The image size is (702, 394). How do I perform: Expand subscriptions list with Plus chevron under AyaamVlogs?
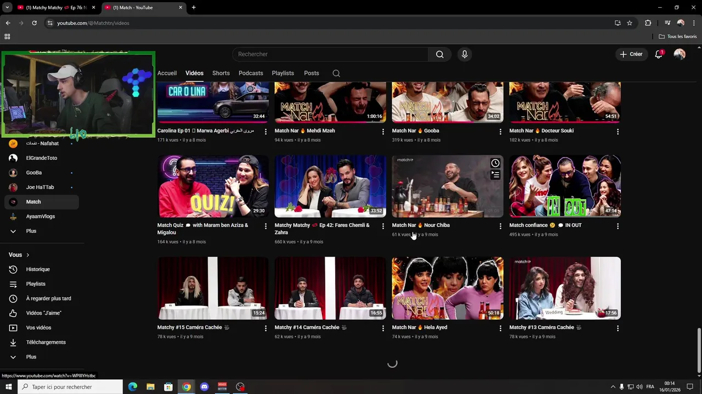point(13,231)
